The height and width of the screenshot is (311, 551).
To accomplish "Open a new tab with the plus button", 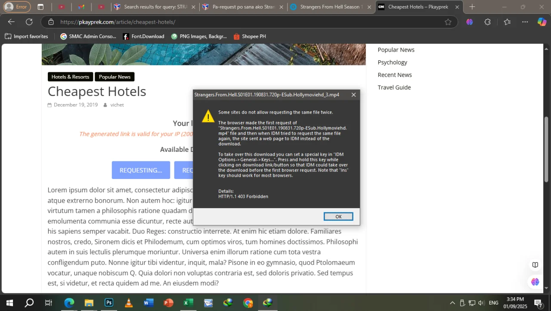I will (x=472, y=7).
